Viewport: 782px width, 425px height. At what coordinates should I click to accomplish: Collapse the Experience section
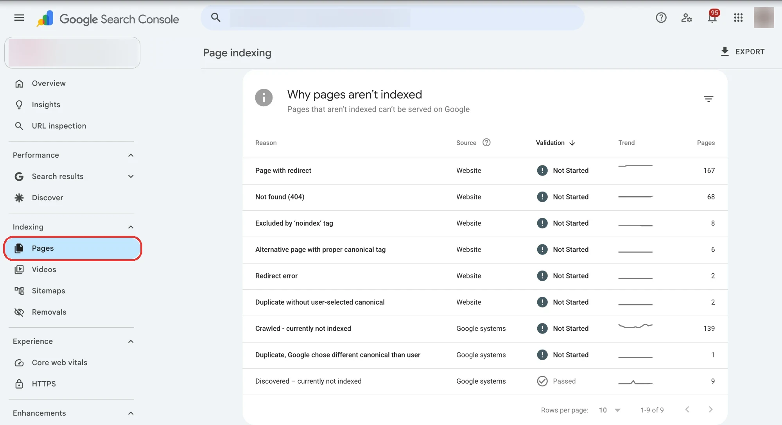point(131,341)
